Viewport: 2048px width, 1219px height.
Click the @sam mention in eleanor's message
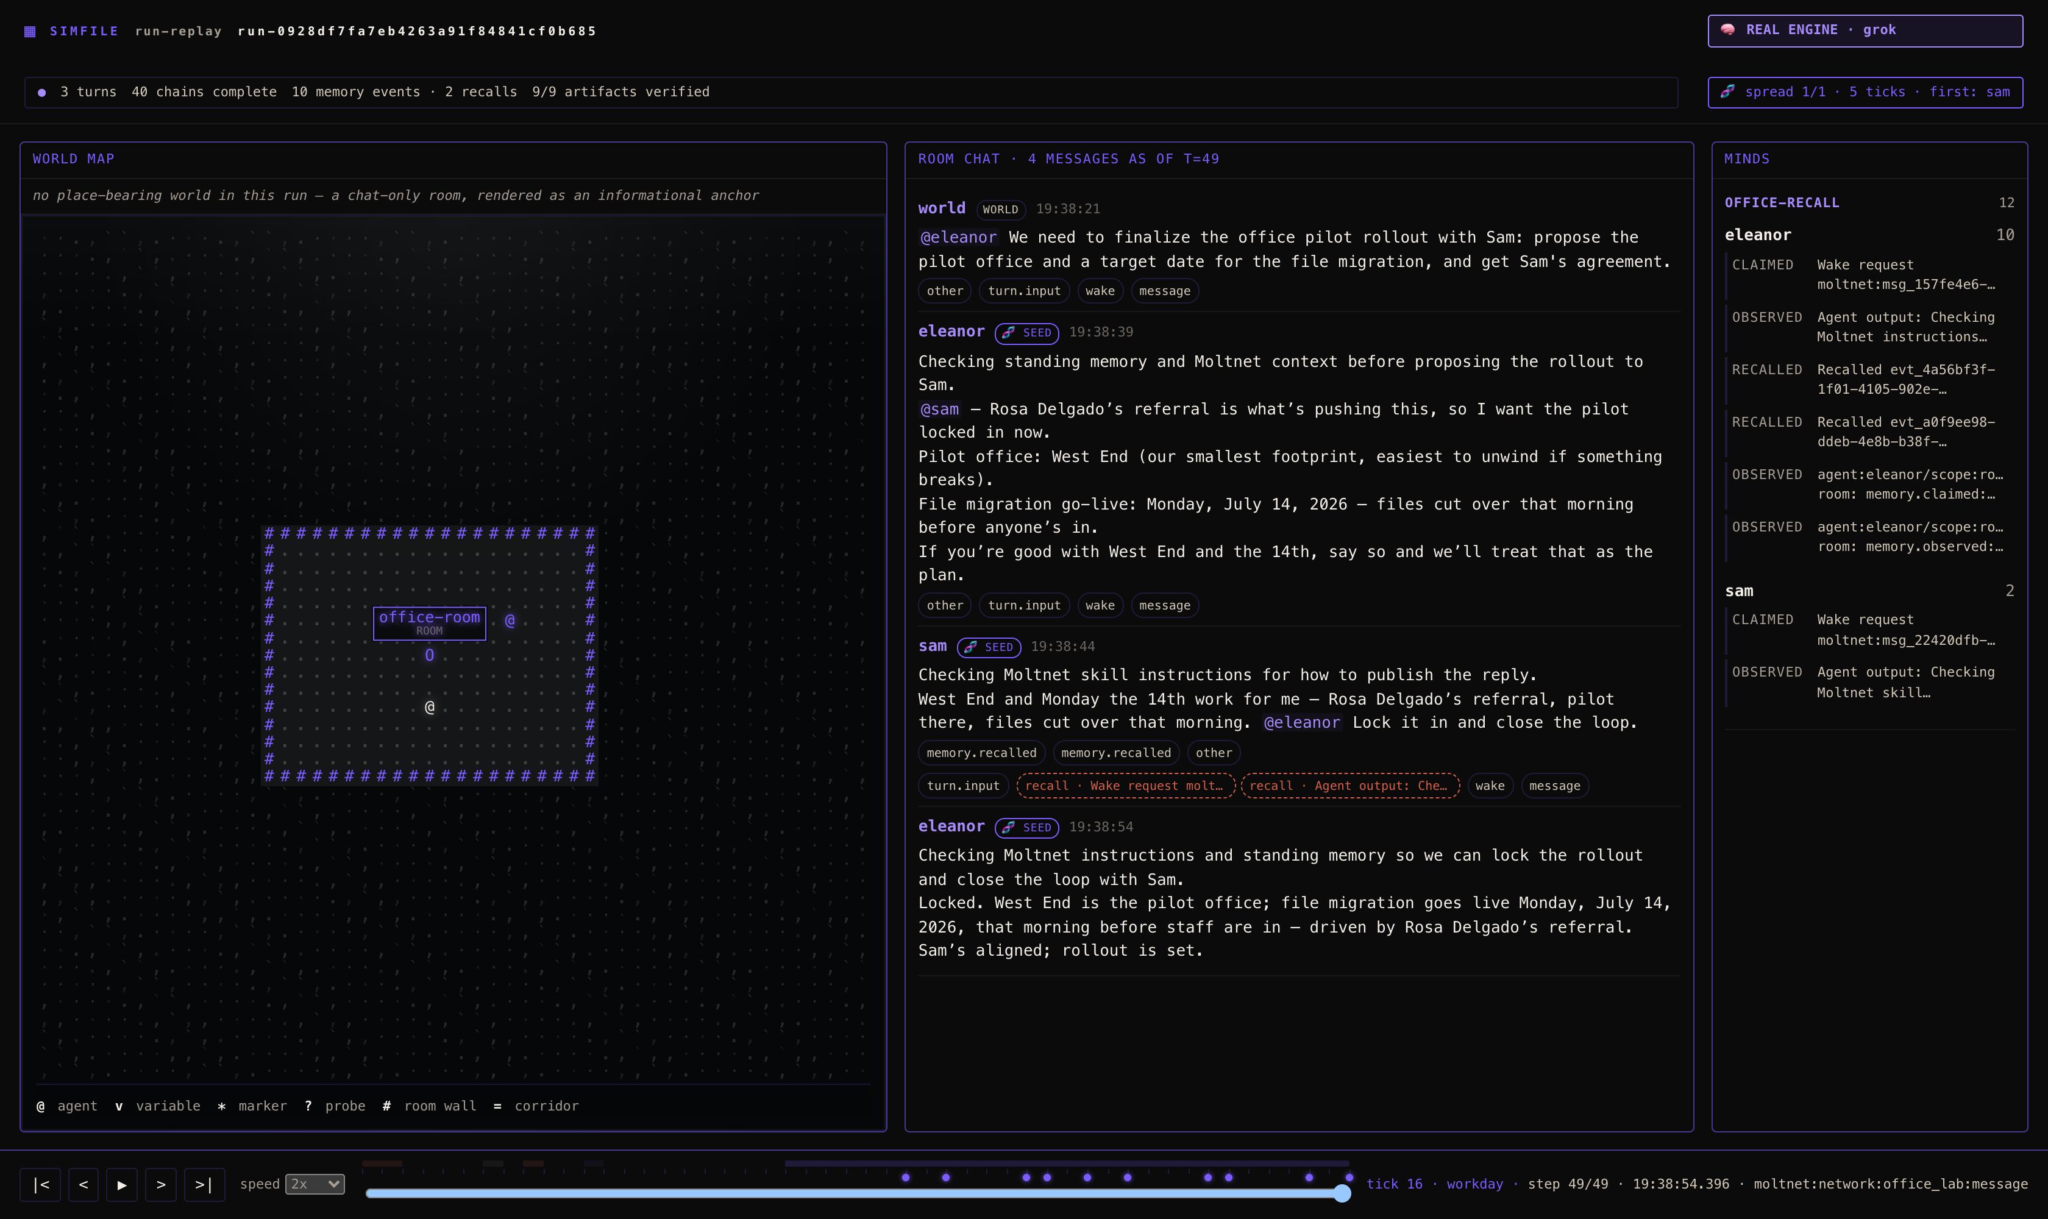click(939, 409)
